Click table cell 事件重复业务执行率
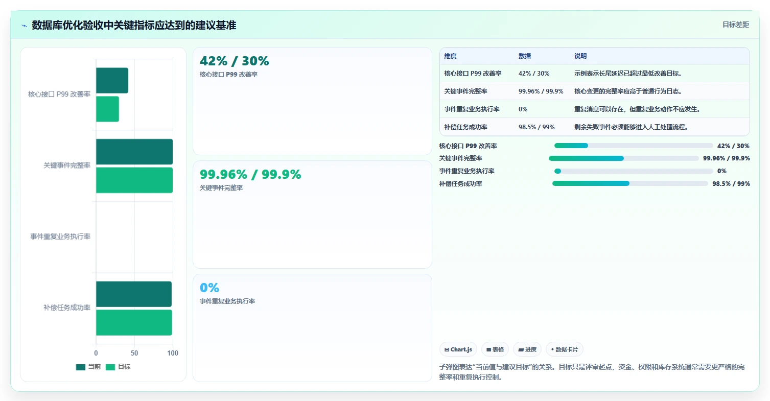Viewport: 770px width, 401px height. click(472, 109)
